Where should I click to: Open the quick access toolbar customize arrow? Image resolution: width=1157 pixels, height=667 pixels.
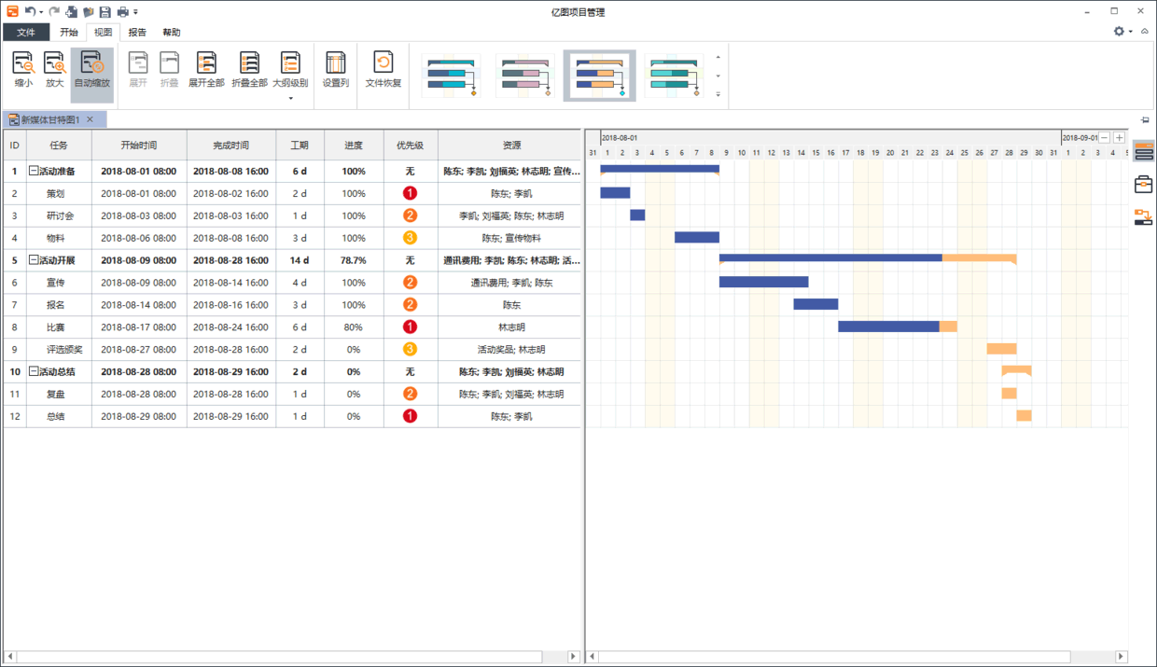(x=136, y=13)
